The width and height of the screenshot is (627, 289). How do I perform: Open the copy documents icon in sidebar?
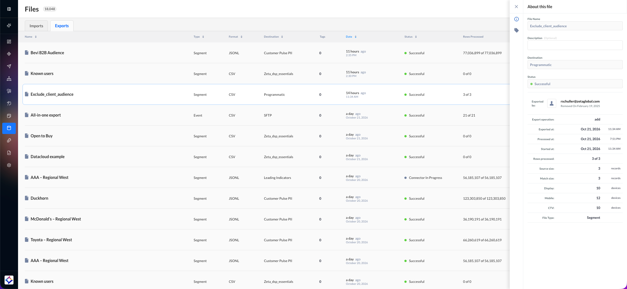click(x=9, y=140)
